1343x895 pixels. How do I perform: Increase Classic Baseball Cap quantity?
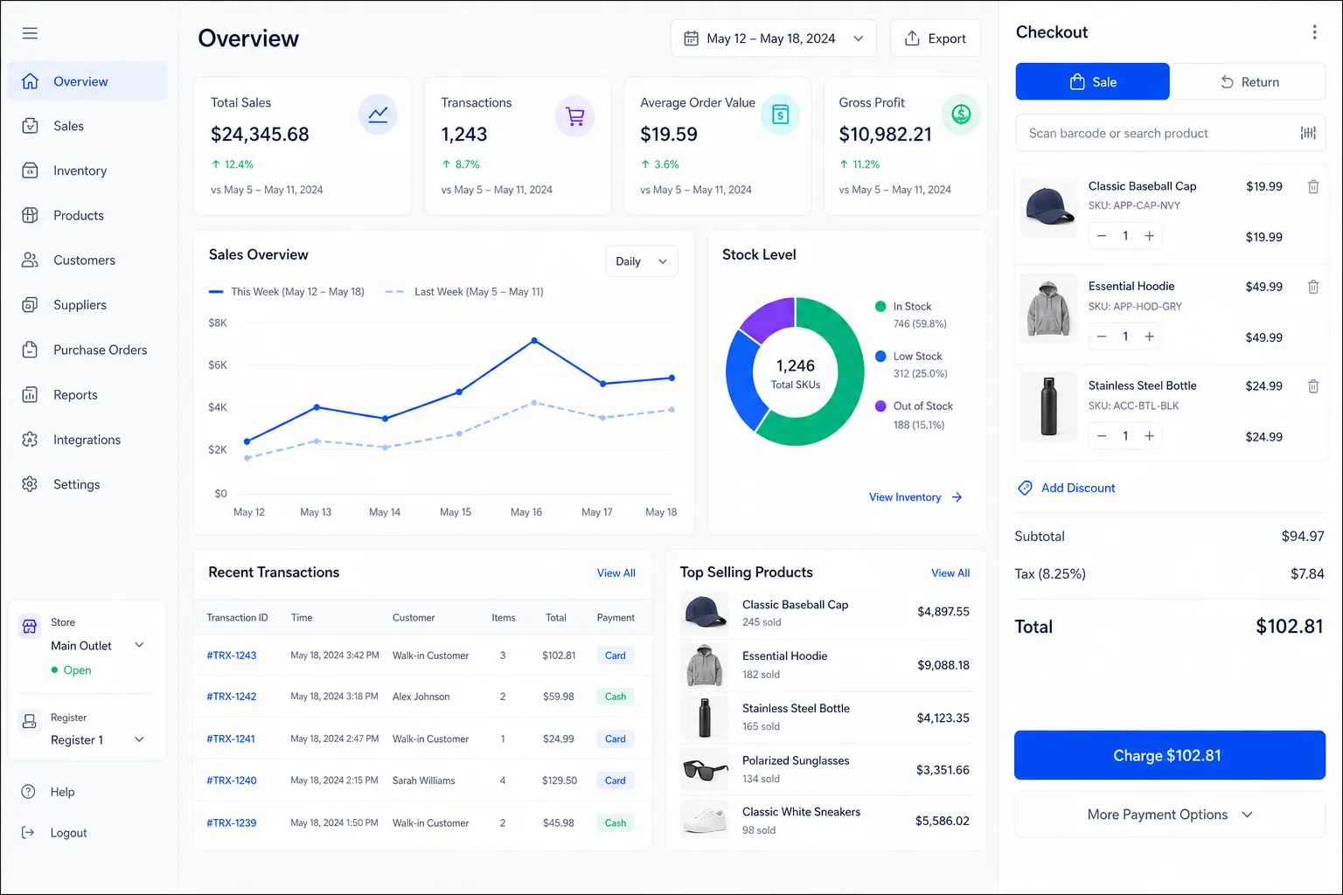point(1150,236)
